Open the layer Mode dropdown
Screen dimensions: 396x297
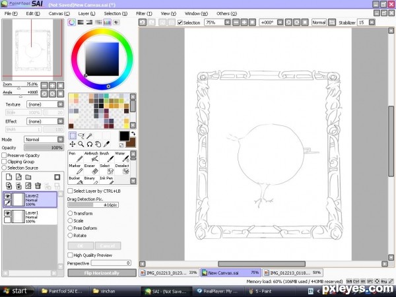(60, 139)
